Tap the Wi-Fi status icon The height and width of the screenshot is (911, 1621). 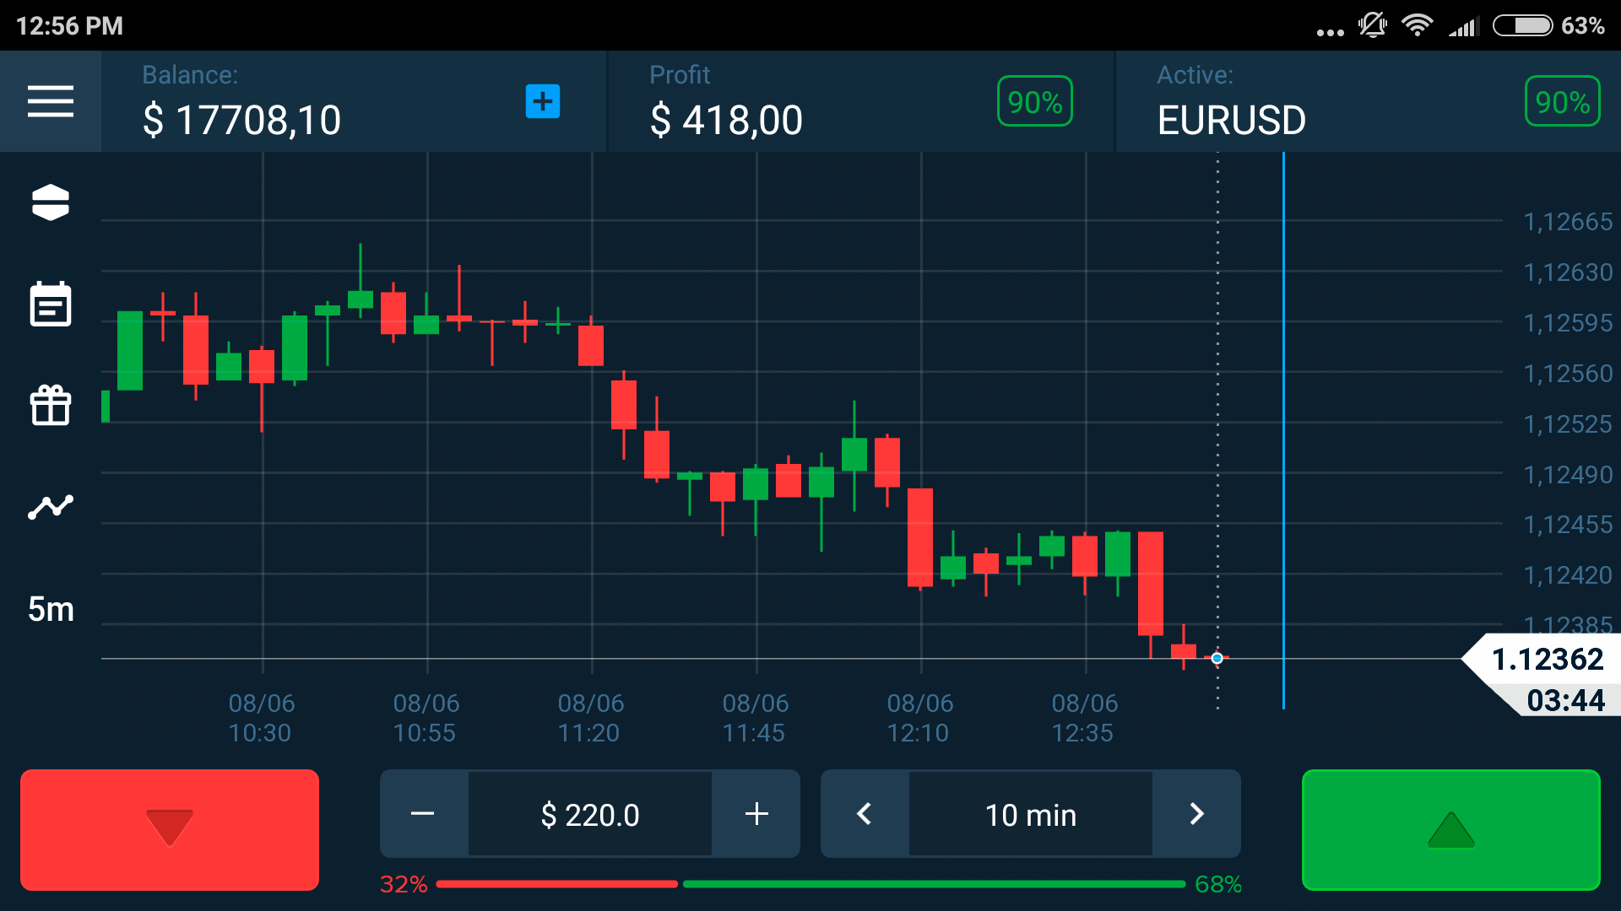coord(1417,25)
